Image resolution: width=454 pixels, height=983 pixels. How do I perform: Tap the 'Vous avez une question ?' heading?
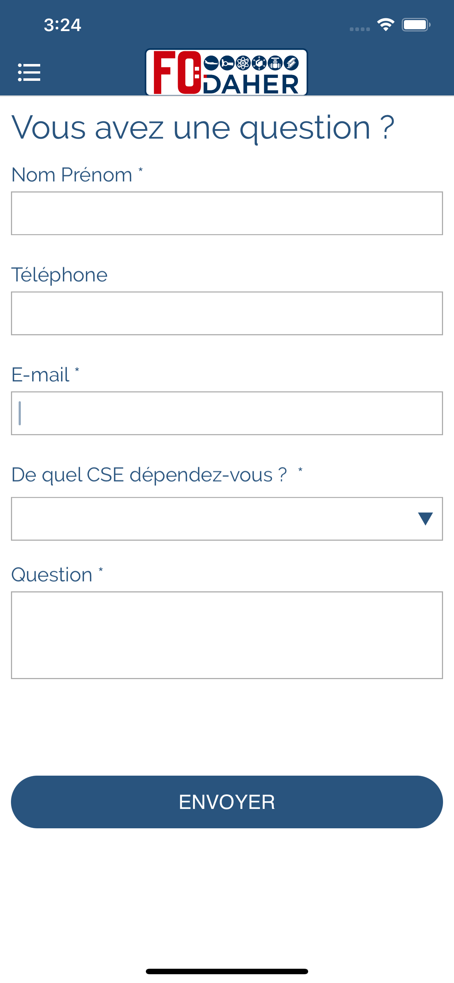coord(203,128)
